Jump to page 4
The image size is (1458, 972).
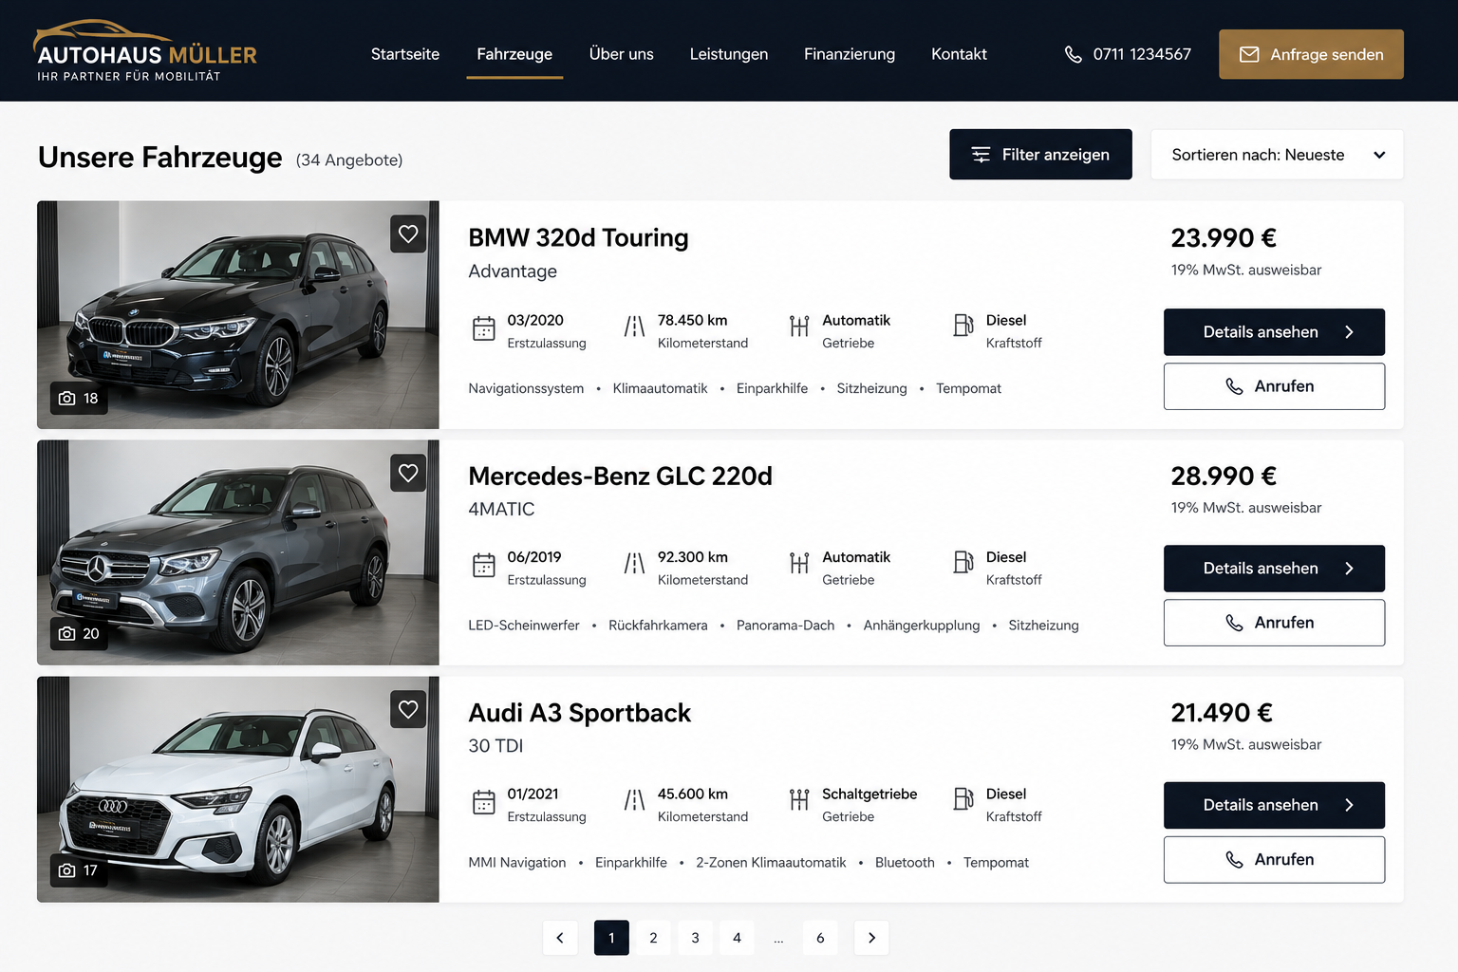(x=737, y=938)
